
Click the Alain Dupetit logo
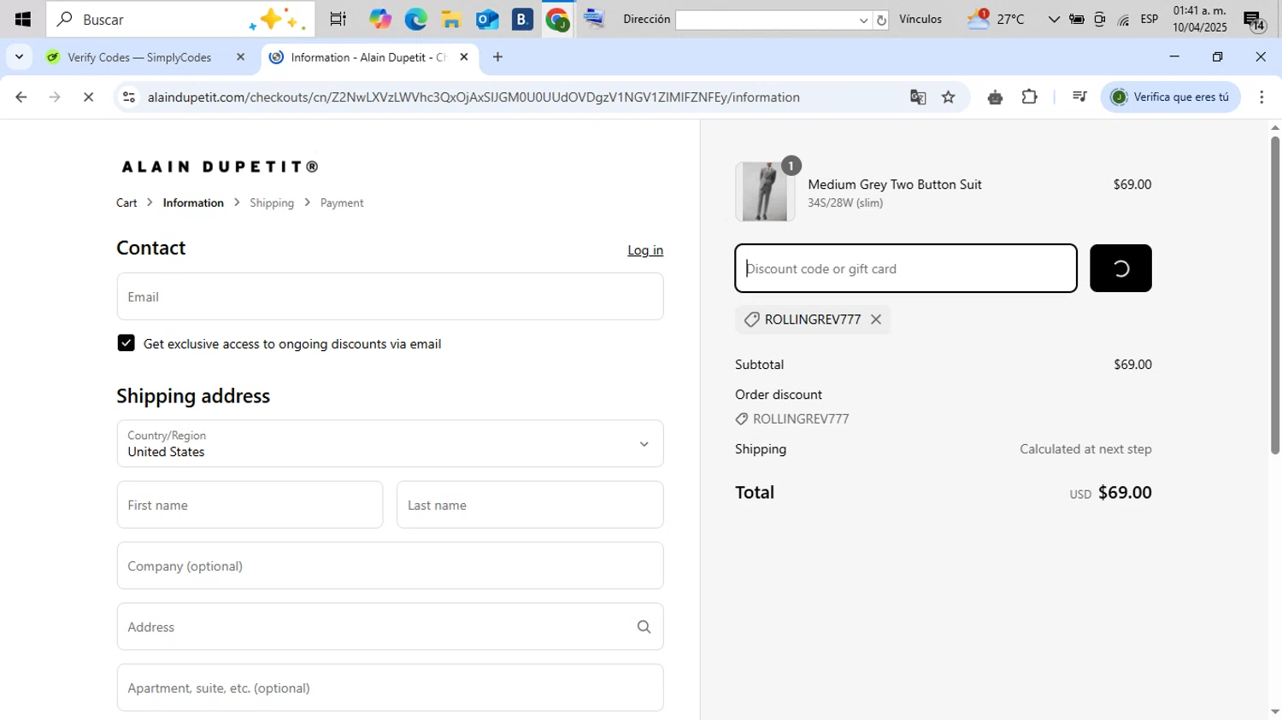click(221, 167)
